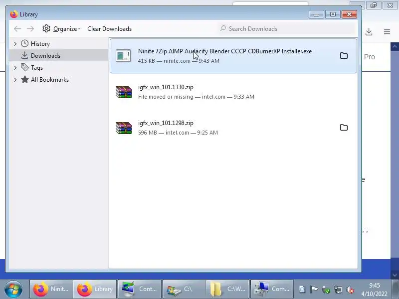Select the igfx_win_101.1298.zip filename
399x299 pixels.
tap(166, 123)
